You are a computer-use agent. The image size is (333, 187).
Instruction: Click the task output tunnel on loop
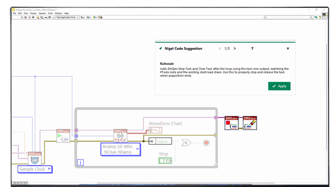(216, 118)
